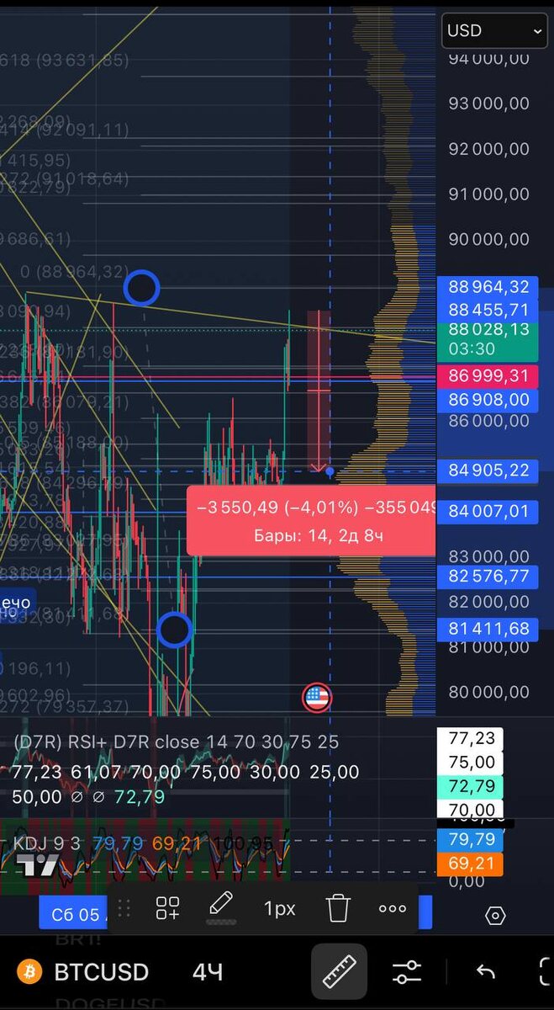Open the BTCUSD symbol search
This screenshot has width=554, height=1010.
101,972
